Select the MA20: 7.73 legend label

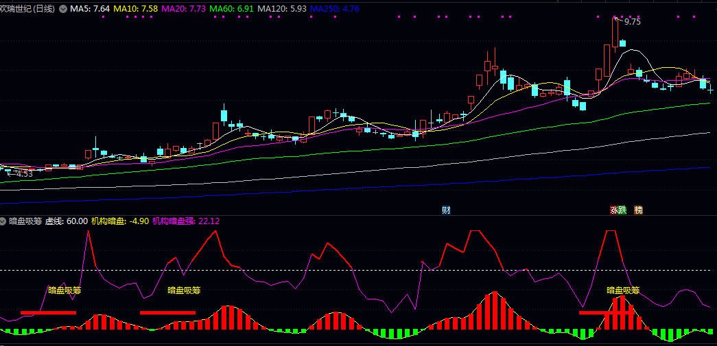(184, 9)
